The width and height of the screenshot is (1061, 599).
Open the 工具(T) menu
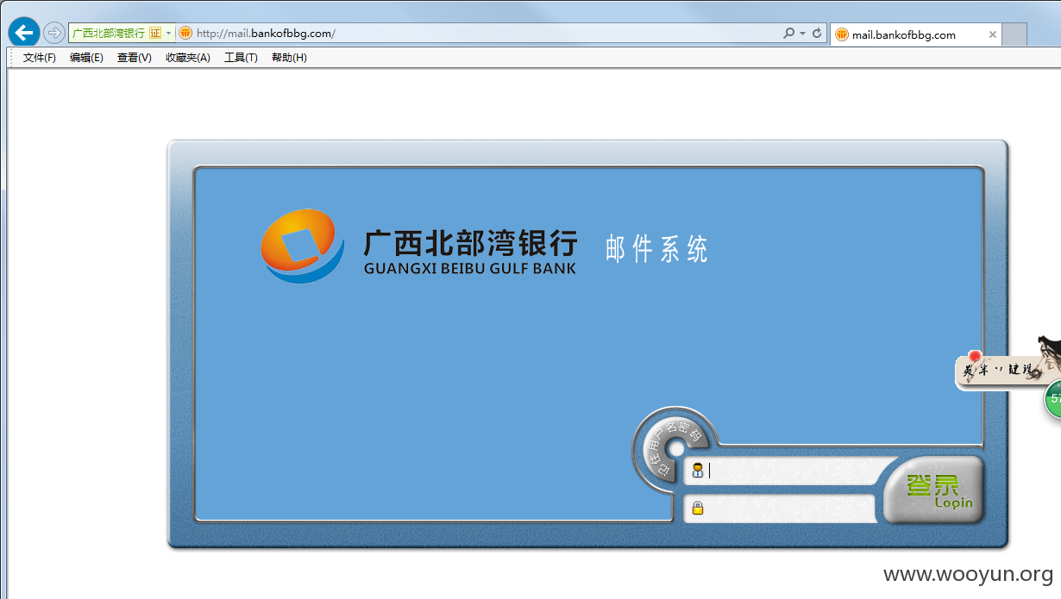[x=241, y=58]
